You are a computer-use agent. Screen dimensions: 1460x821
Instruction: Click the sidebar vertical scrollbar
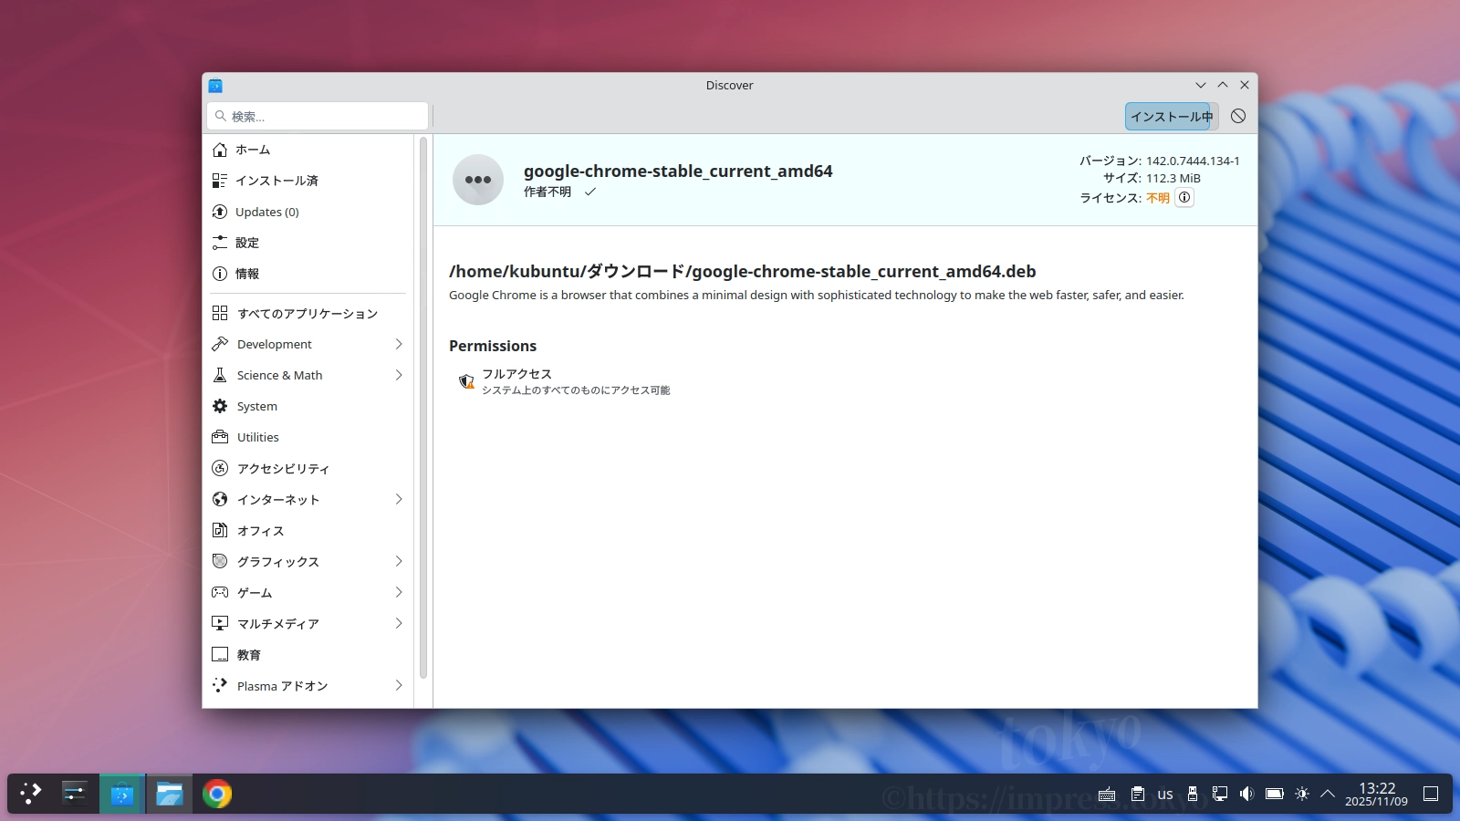click(423, 408)
